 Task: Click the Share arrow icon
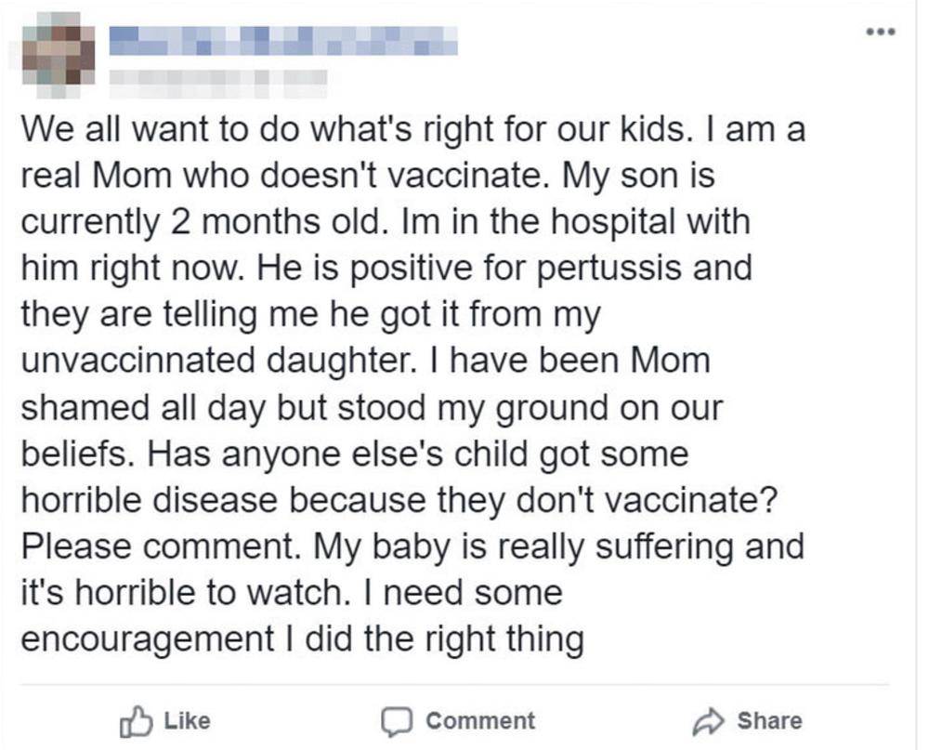click(709, 720)
